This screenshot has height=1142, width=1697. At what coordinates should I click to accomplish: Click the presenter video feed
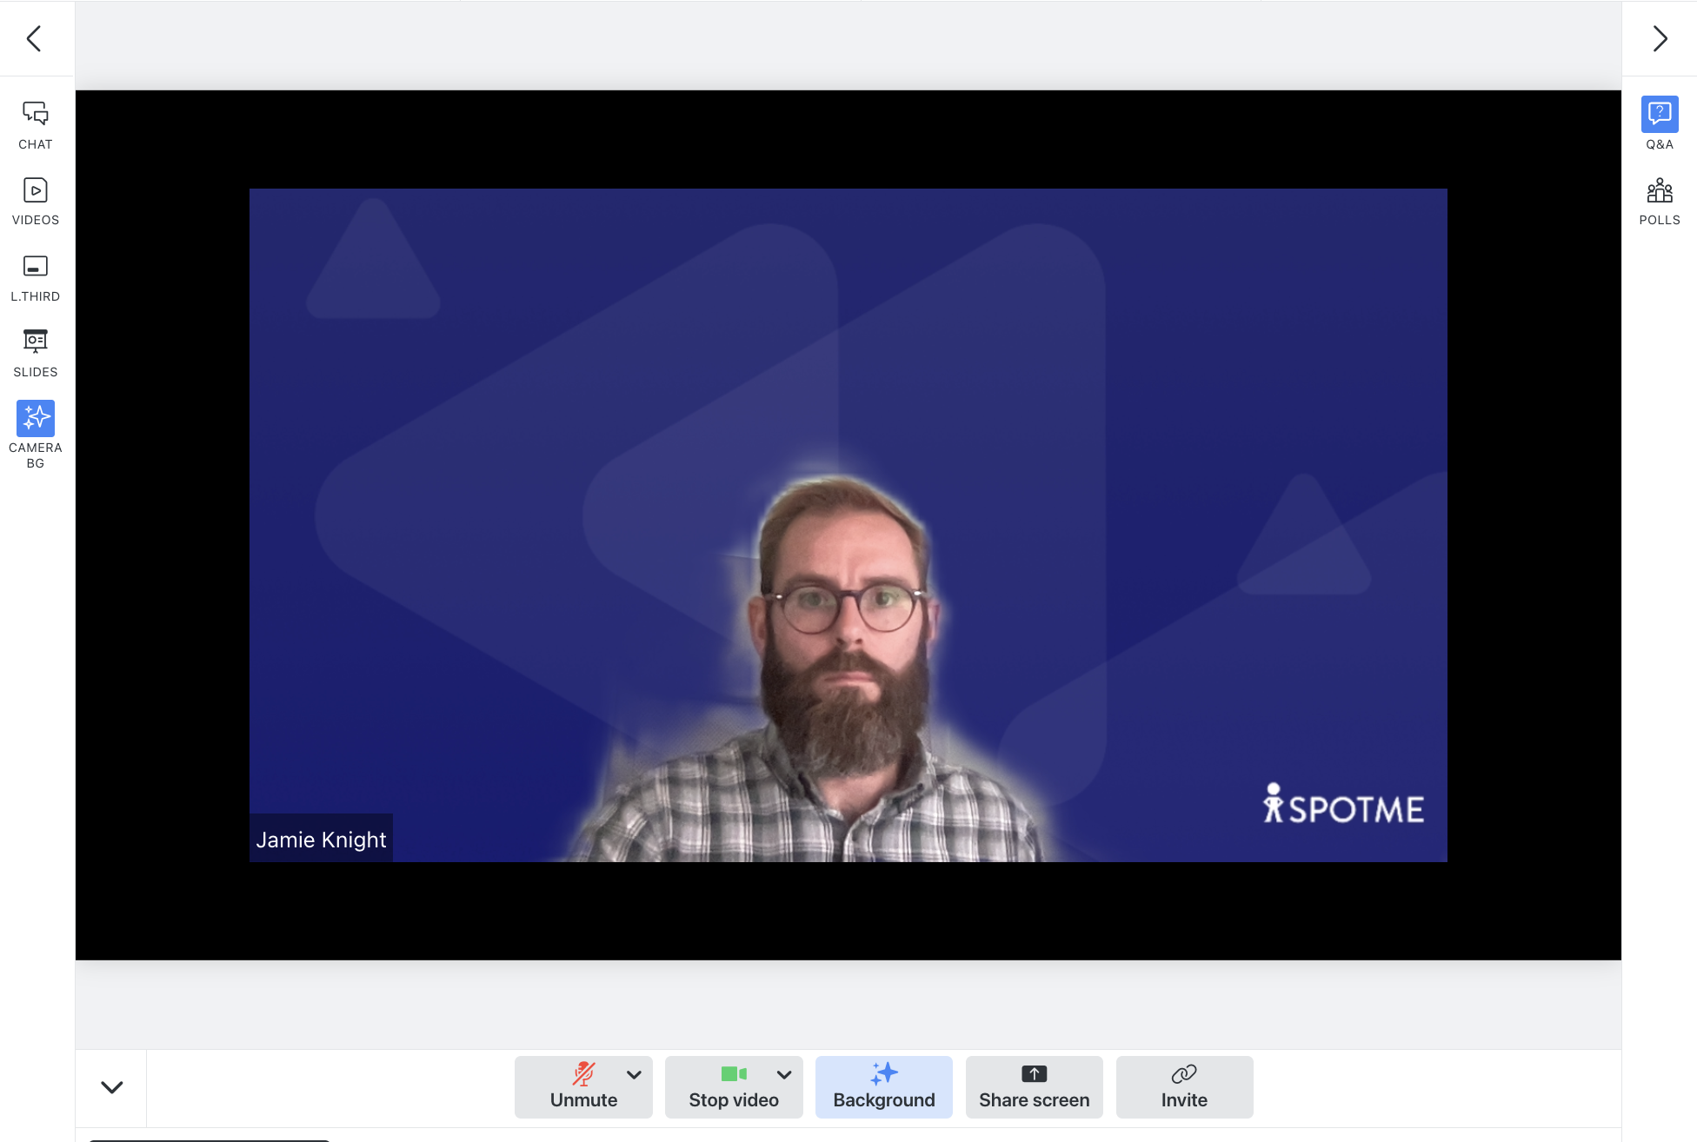click(x=848, y=525)
